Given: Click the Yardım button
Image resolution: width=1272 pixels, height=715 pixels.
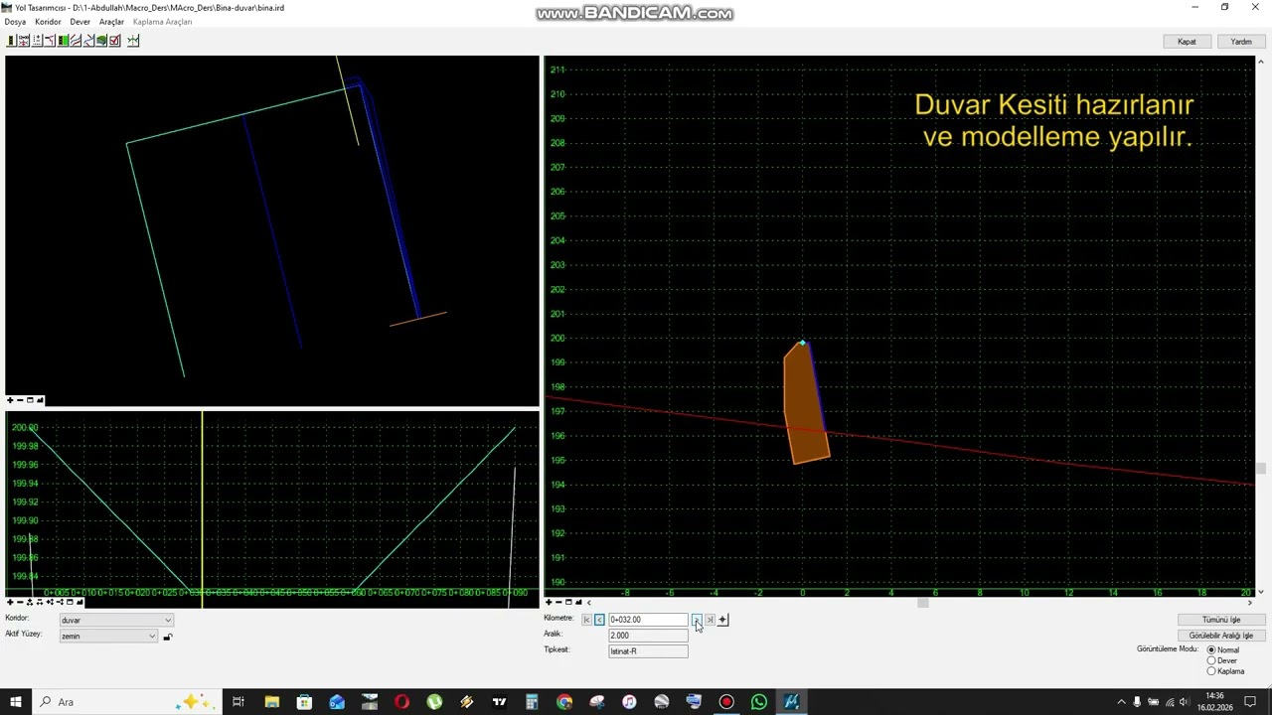Looking at the screenshot, I should (1241, 42).
